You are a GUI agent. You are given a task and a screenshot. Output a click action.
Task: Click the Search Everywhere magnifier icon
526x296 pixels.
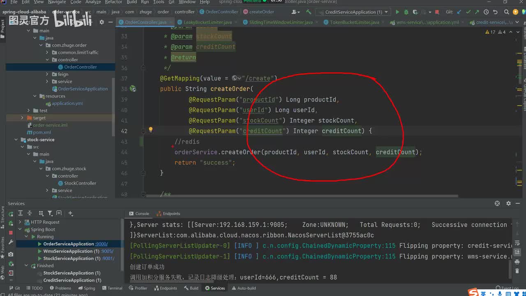click(x=507, y=12)
